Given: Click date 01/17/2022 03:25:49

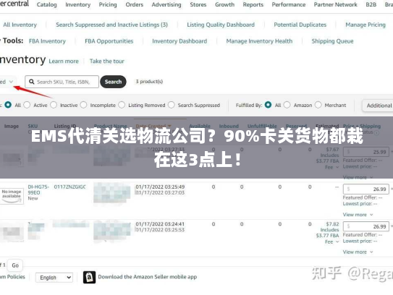Looking at the screenshot, I should (160, 187).
